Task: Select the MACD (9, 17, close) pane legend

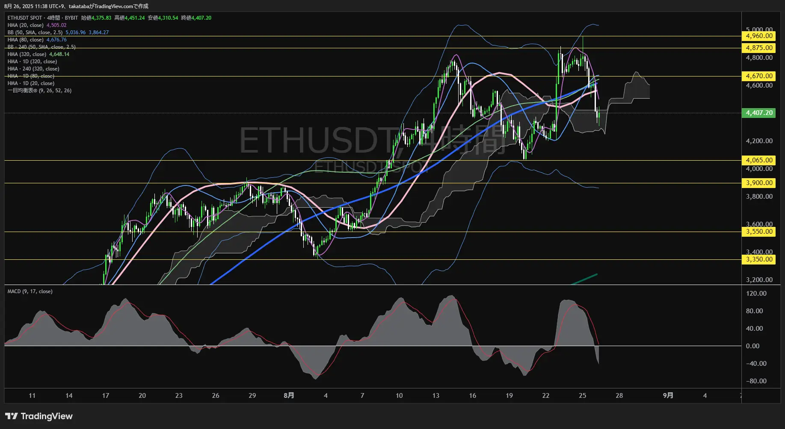Action: [x=30, y=291]
